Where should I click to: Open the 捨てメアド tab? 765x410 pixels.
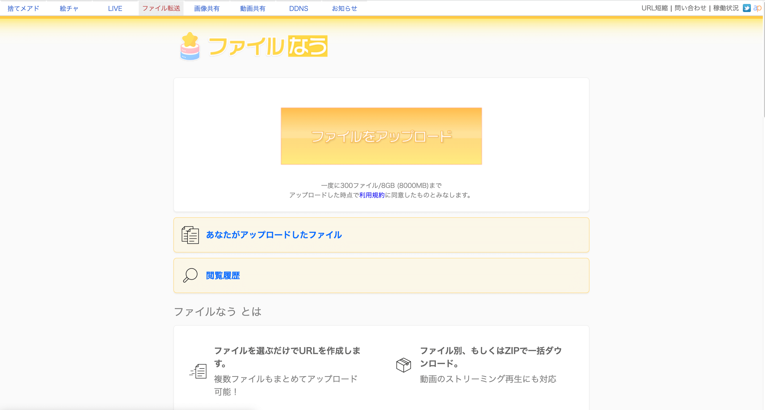point(23,8)
